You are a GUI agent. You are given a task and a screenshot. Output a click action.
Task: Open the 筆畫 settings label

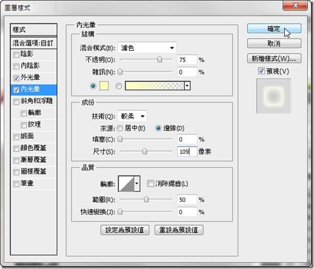click(x=27, y=183)
